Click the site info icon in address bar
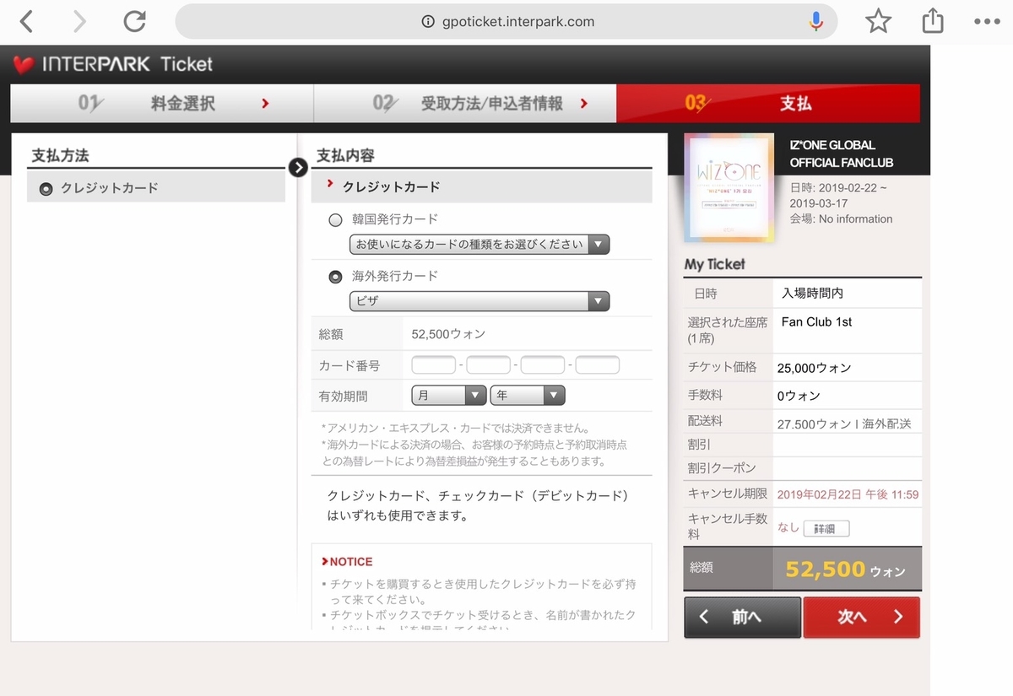 pyautogui.click(x=428, y=22)
